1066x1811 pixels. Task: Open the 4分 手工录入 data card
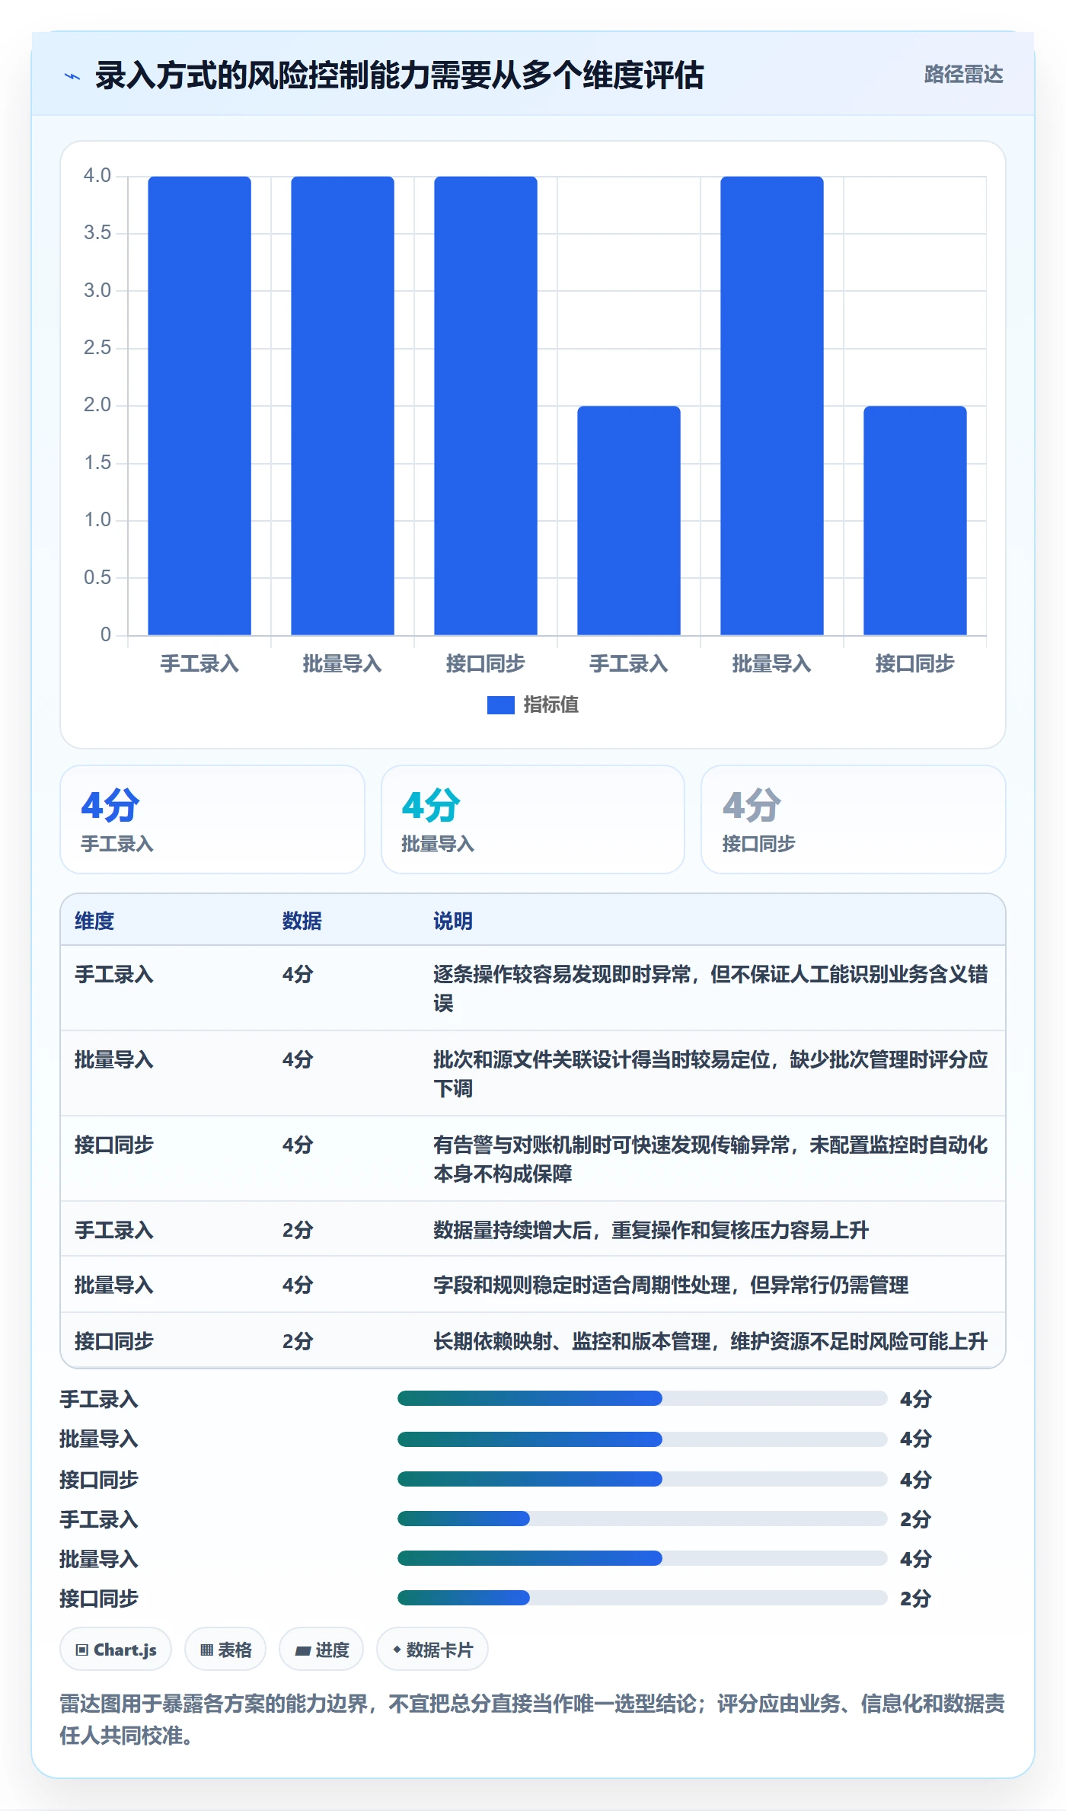pyautogui.click(x=212, y=819)
